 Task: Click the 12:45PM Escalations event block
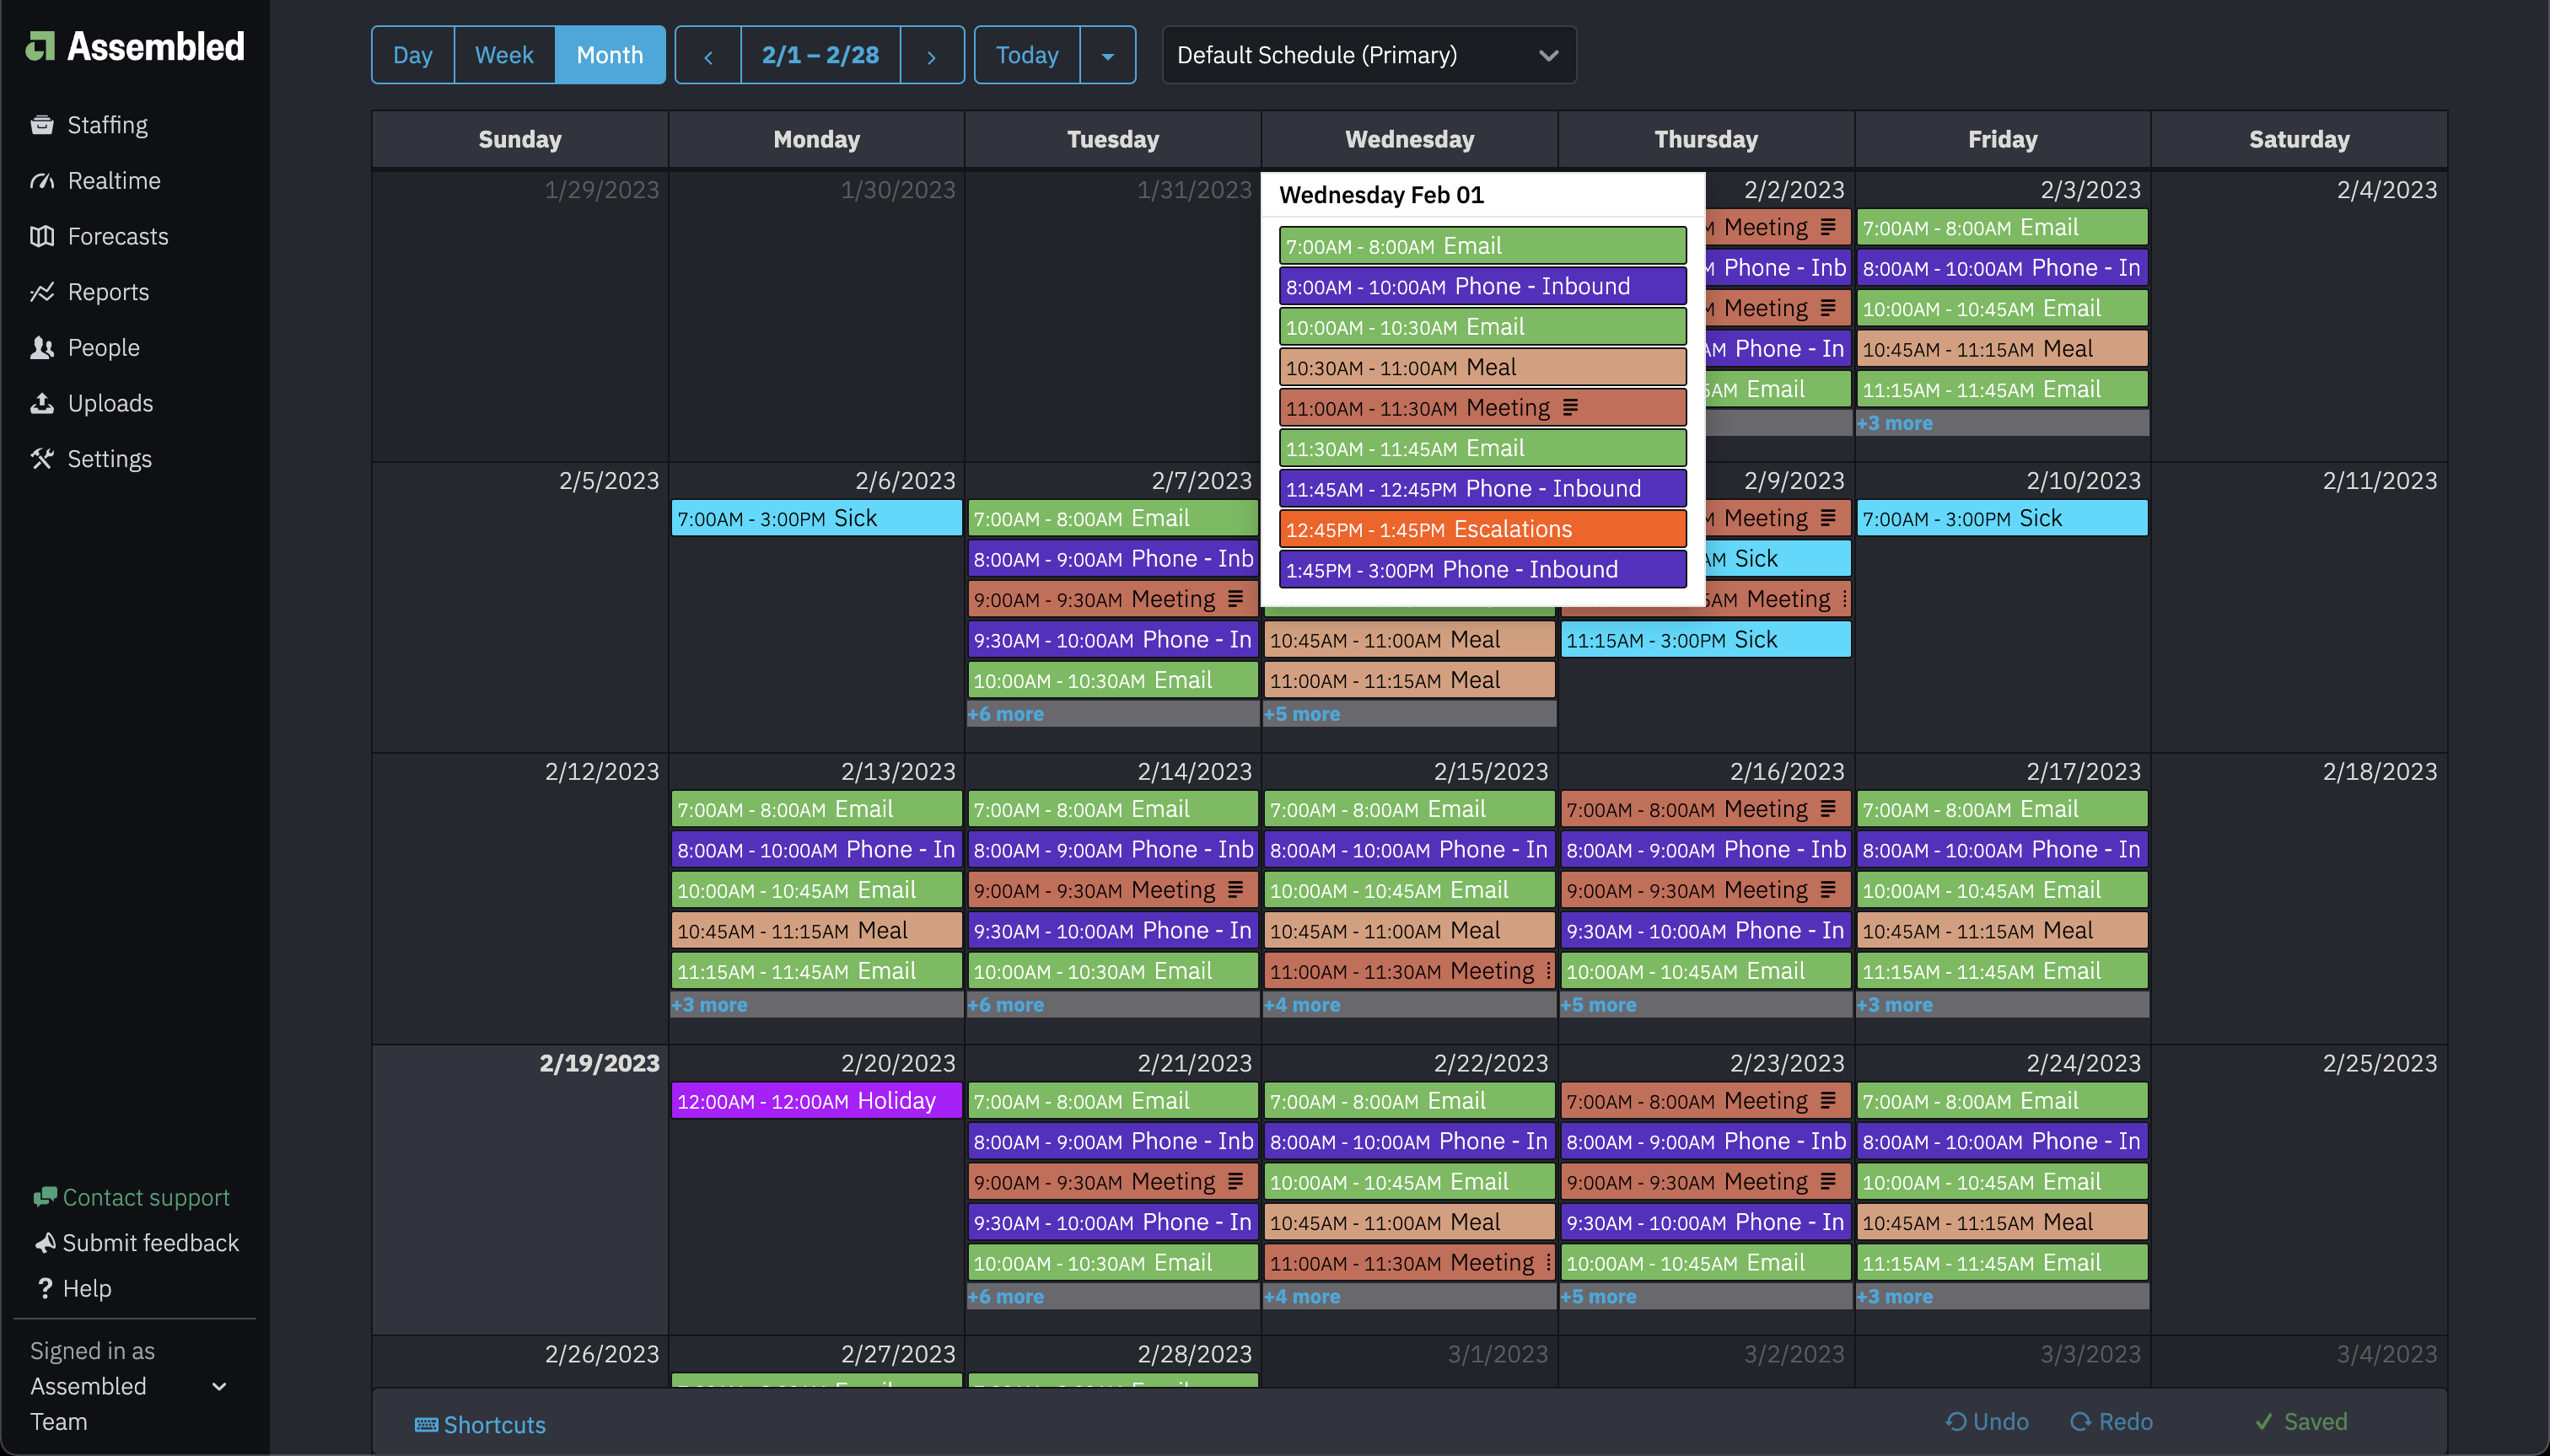point(1482,529)
